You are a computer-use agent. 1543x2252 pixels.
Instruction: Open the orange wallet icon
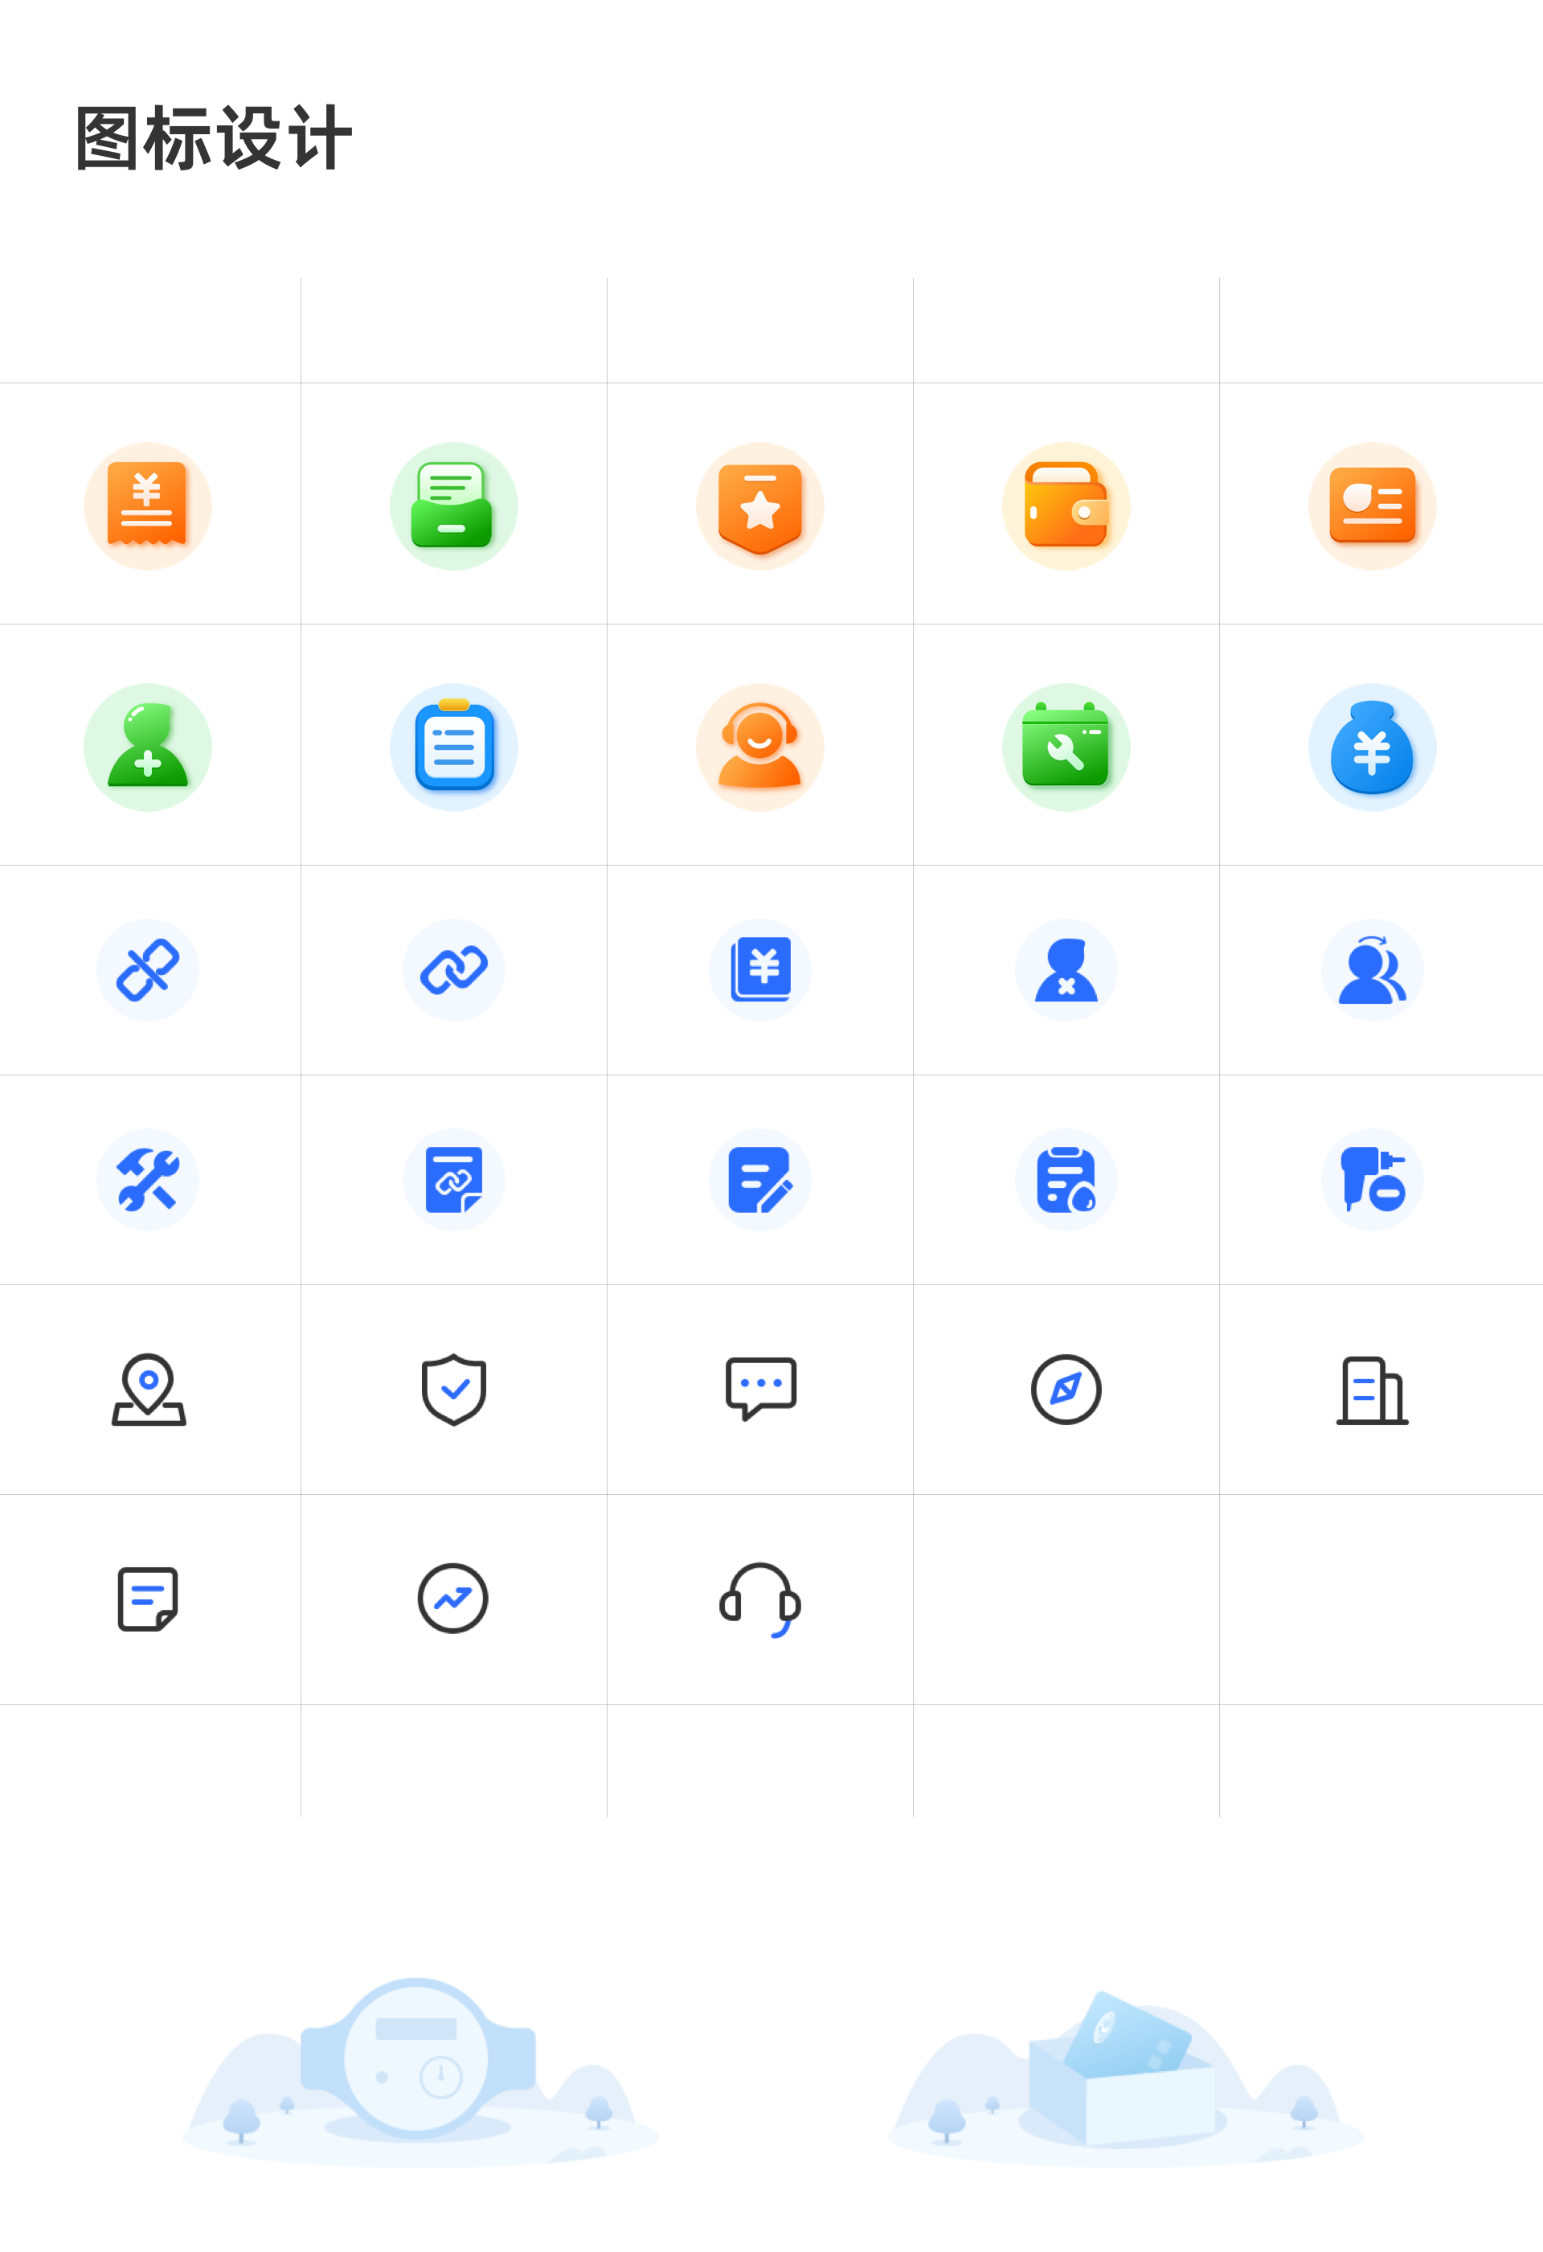1066,506
